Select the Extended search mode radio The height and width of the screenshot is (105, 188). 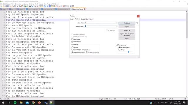click(x=72, y=50)
